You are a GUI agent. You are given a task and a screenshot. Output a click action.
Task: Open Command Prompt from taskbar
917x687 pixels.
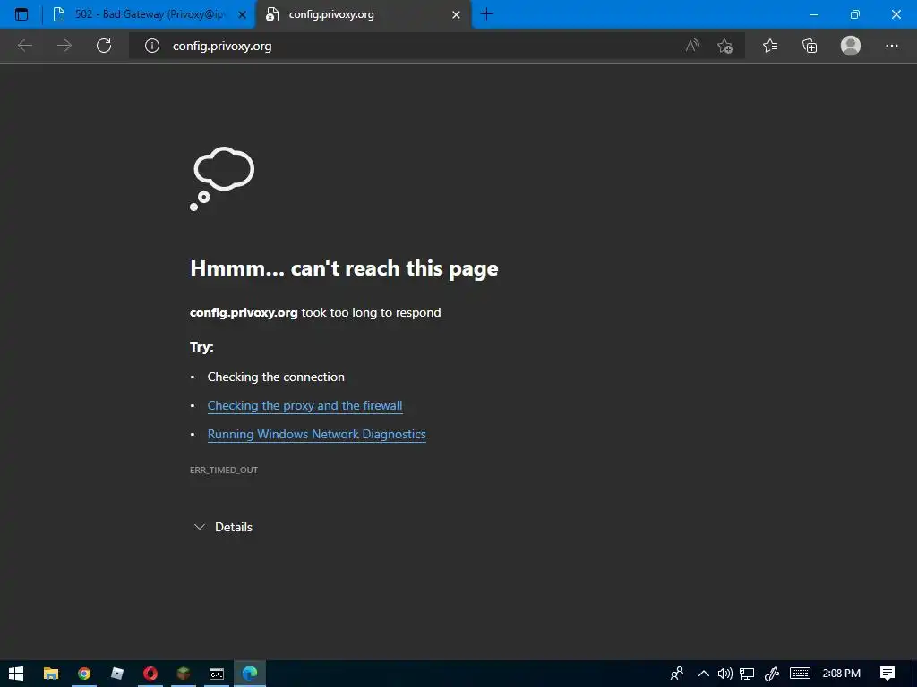[x=217, y=674]
